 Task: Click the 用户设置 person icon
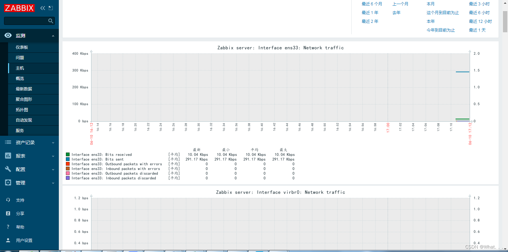[8, 240]
